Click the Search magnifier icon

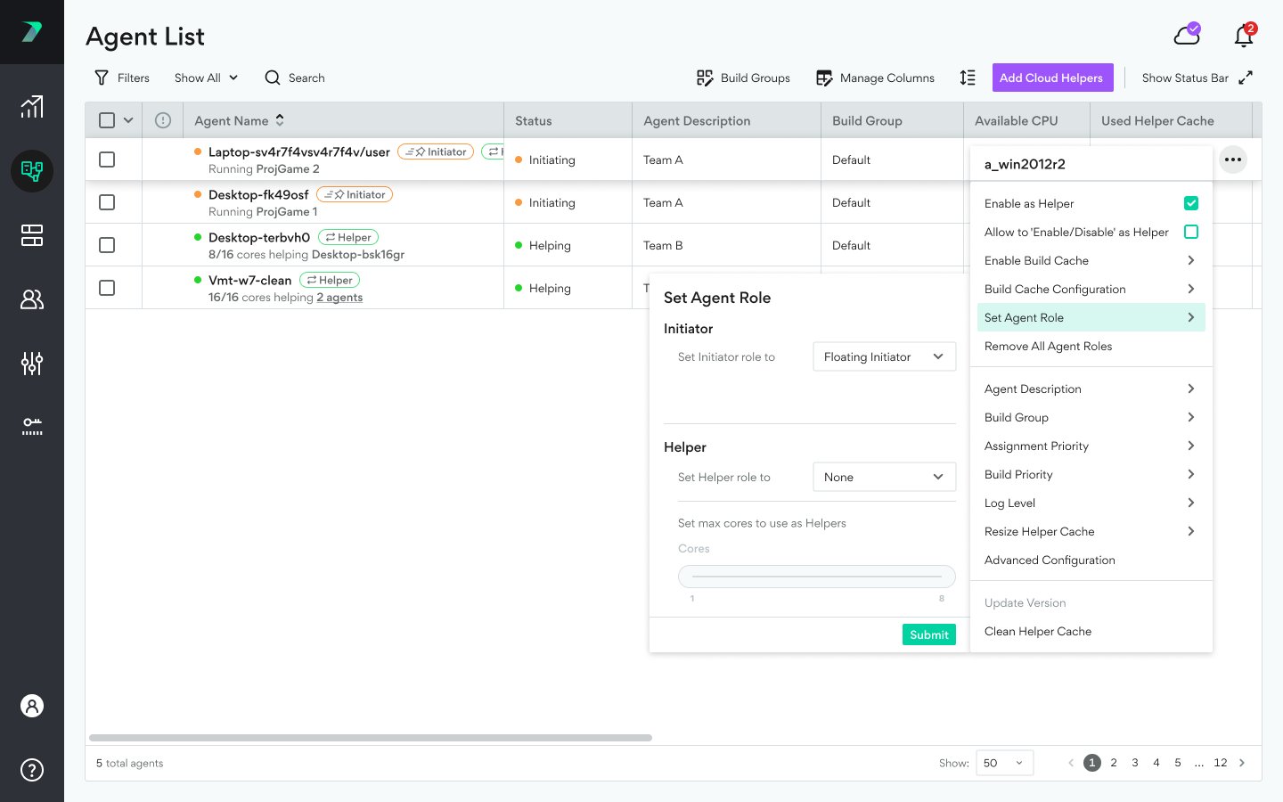click(x=273, y=78)
